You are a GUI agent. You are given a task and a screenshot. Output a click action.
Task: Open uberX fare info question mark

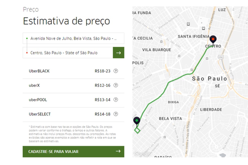[x=116, y=85]
